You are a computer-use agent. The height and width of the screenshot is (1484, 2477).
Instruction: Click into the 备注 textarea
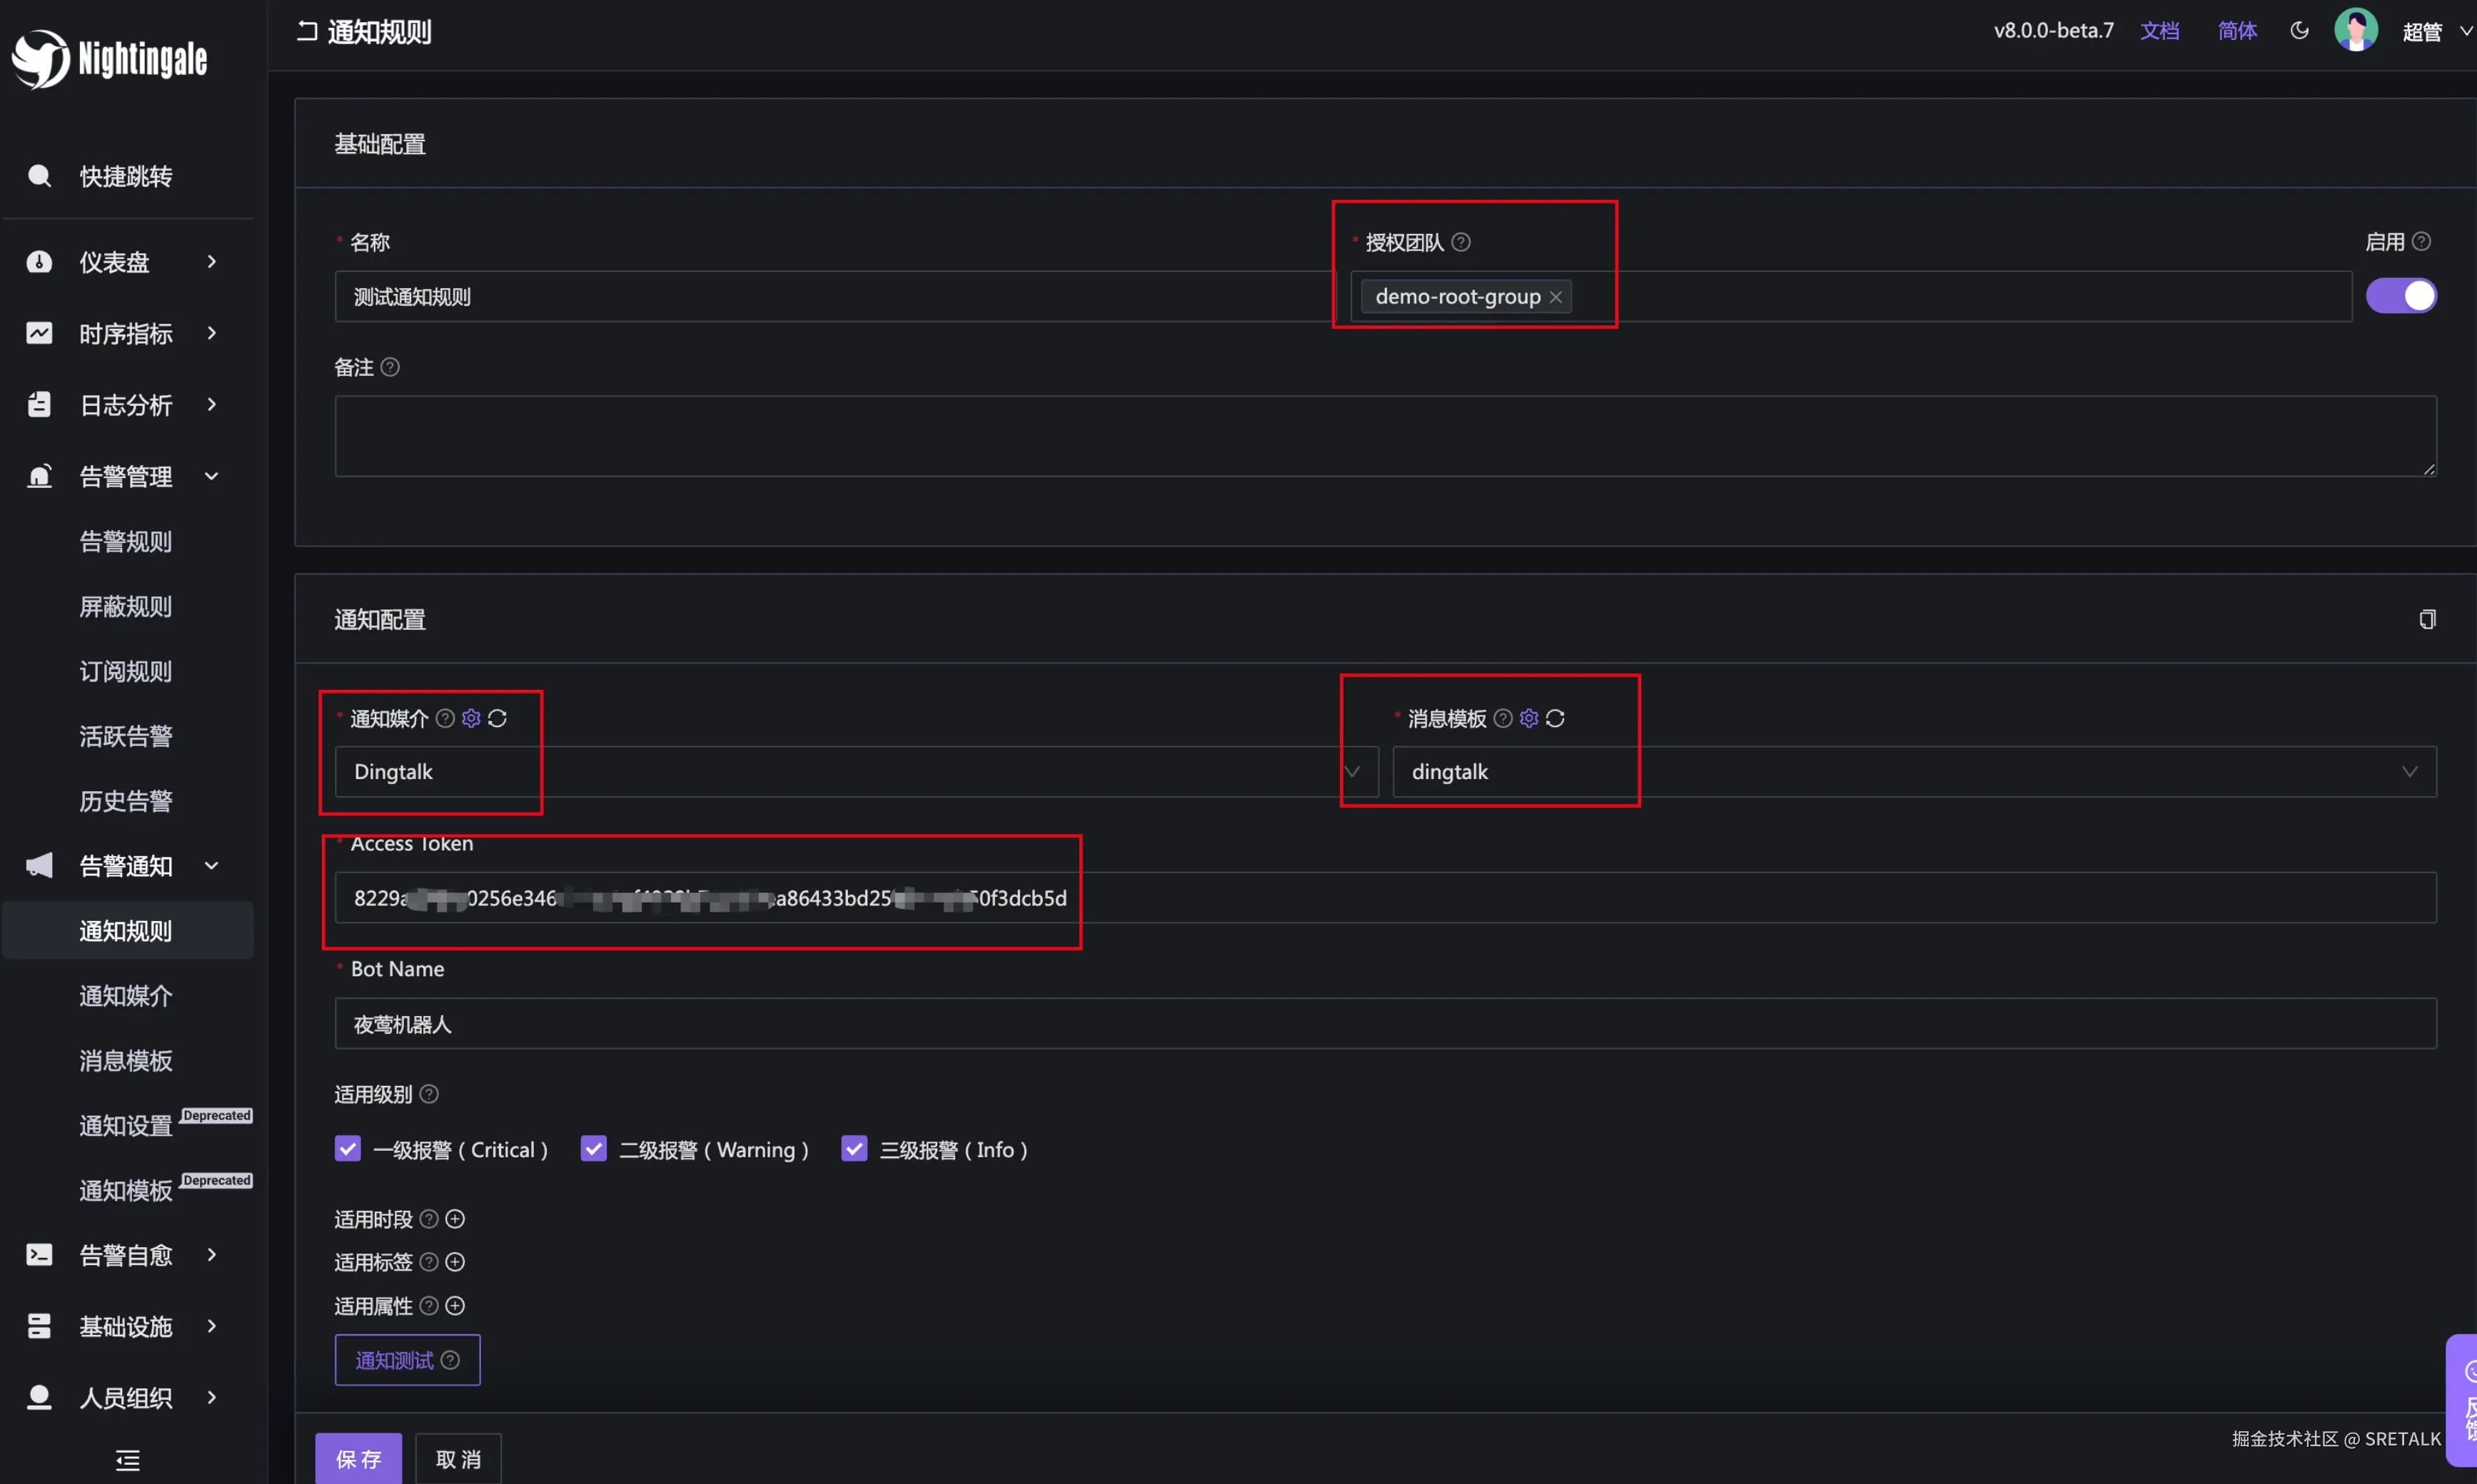[x=1386, y=436]
